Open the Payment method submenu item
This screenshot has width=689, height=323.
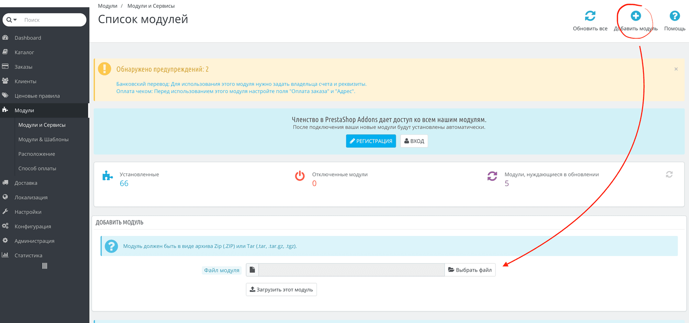(x=37, y=168)
